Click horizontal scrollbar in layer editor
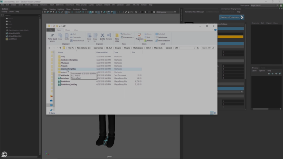Viewport: 283px width, 159px height. pos(261,109)
